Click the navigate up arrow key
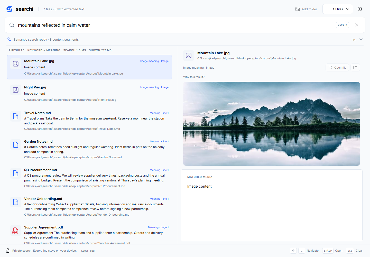Image resolution: width=370 pixels, height=257 pixels. click(293, 251)
